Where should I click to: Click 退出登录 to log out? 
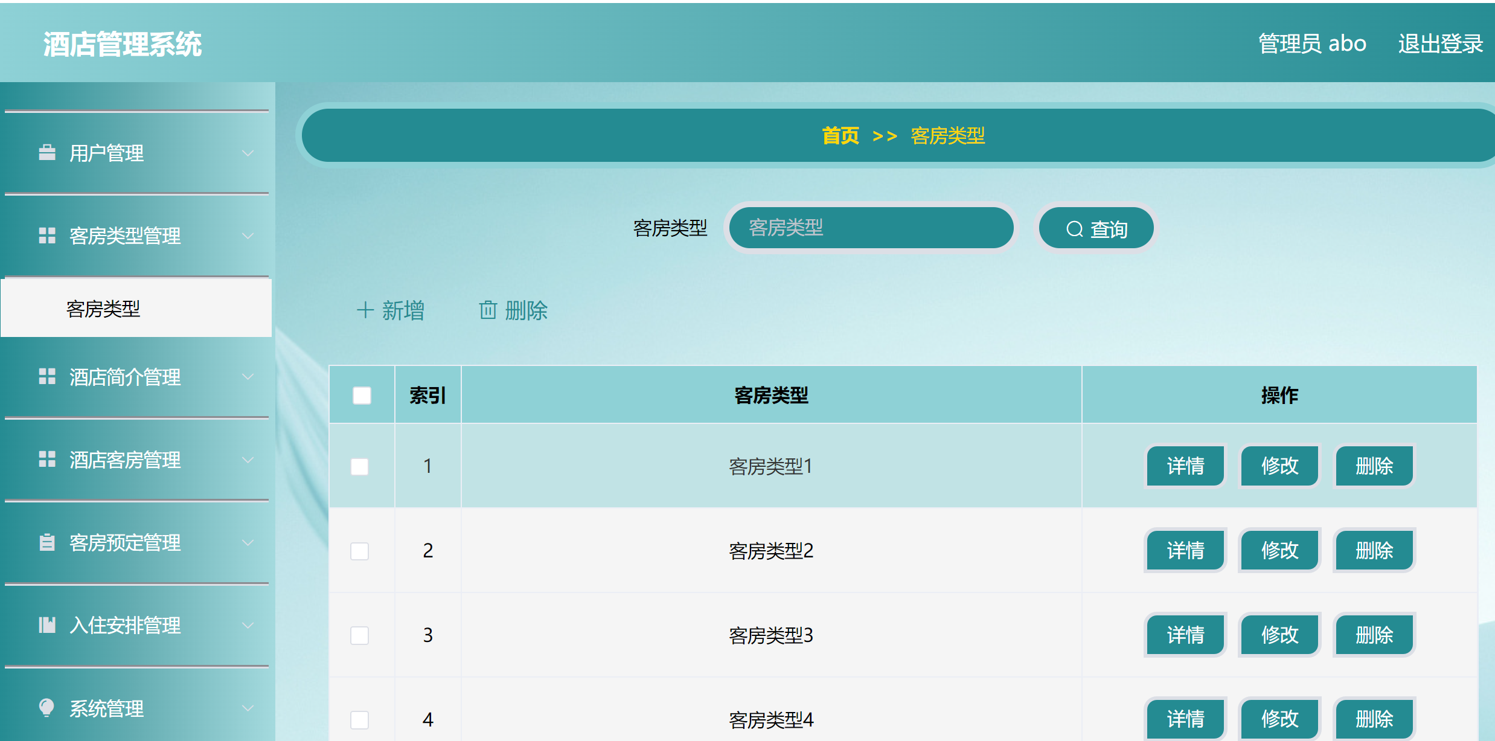click(1440, 43)
